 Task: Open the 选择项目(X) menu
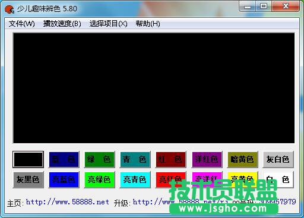coord(108,24)
